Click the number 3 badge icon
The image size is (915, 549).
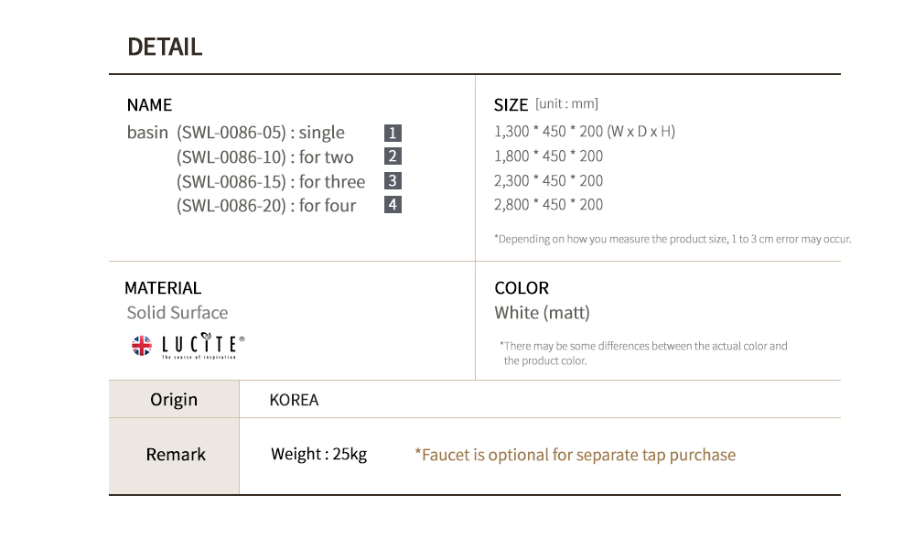pos(393,181)
